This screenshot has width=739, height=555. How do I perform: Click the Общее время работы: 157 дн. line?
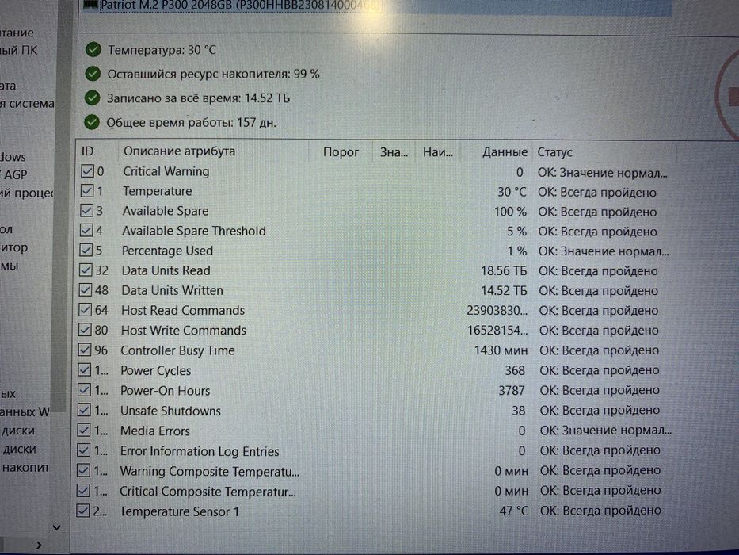tap(191, 123)
